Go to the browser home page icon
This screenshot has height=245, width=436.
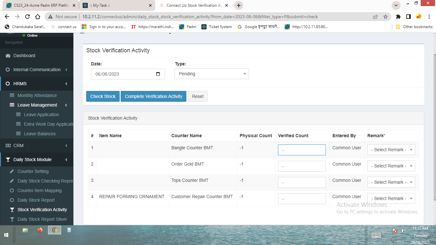38,17
